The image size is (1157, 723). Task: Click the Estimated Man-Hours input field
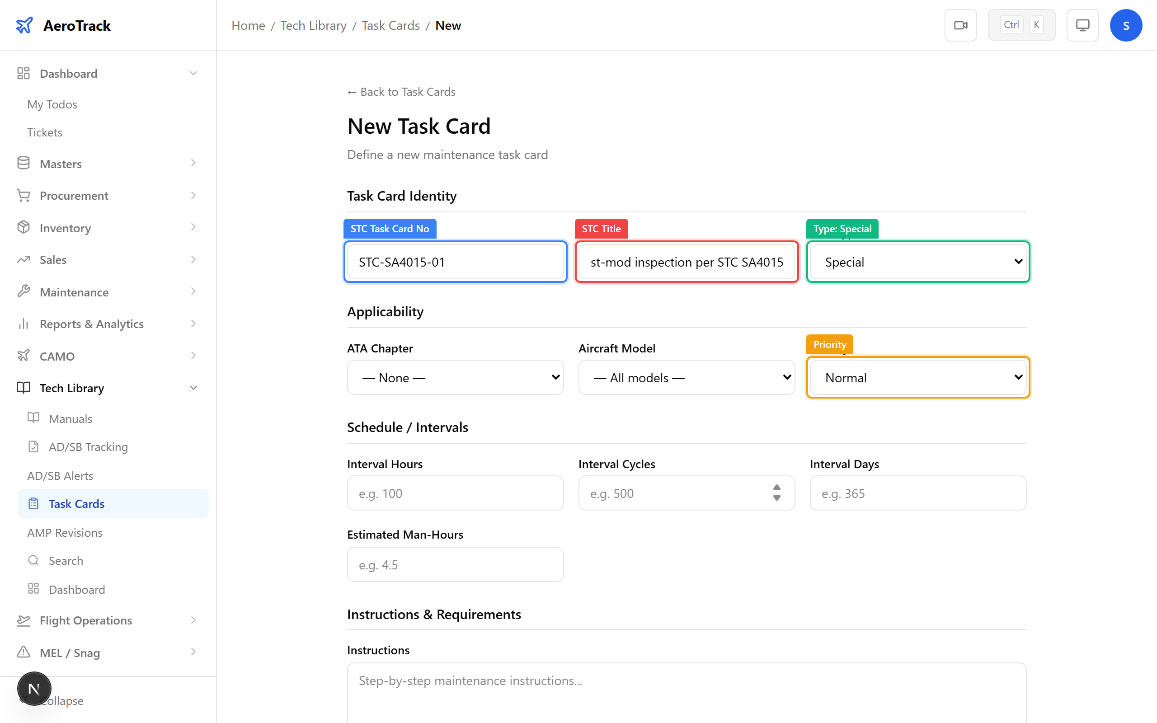pos(455,564)
